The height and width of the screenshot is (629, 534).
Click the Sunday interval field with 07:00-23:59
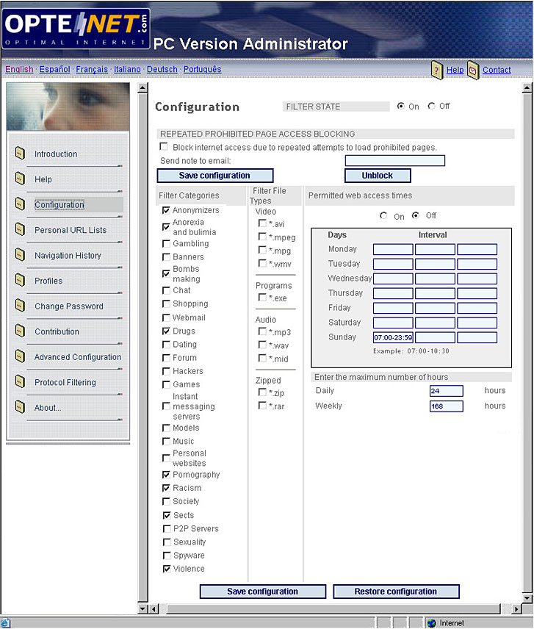pyautogui.click(x=393, y=337)
